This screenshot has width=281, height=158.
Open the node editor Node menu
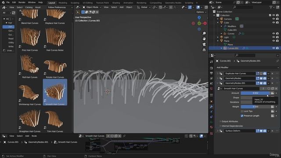(x=34, y=136)
